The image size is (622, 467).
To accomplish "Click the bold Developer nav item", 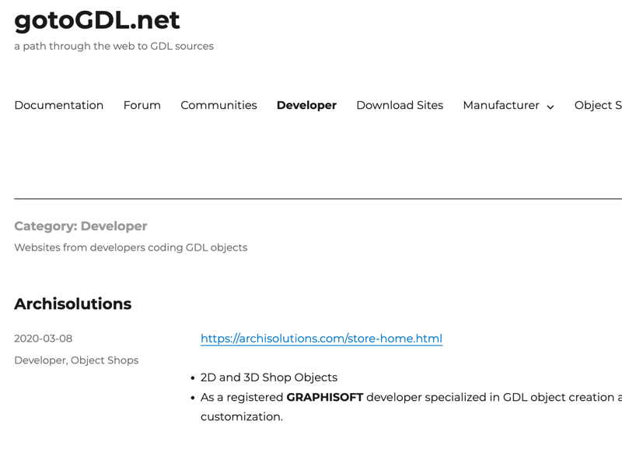I will pos(306,105).
